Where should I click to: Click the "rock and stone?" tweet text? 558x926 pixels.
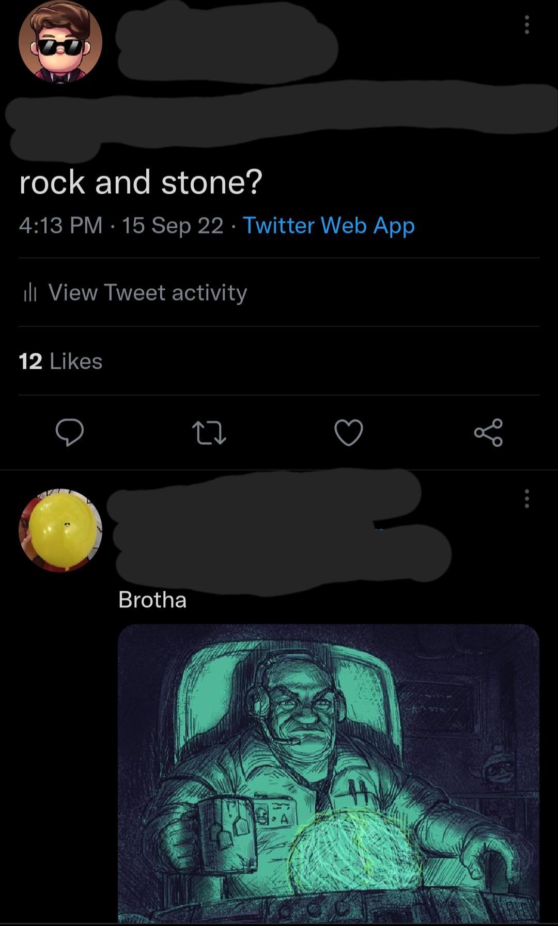coord(141,182)
